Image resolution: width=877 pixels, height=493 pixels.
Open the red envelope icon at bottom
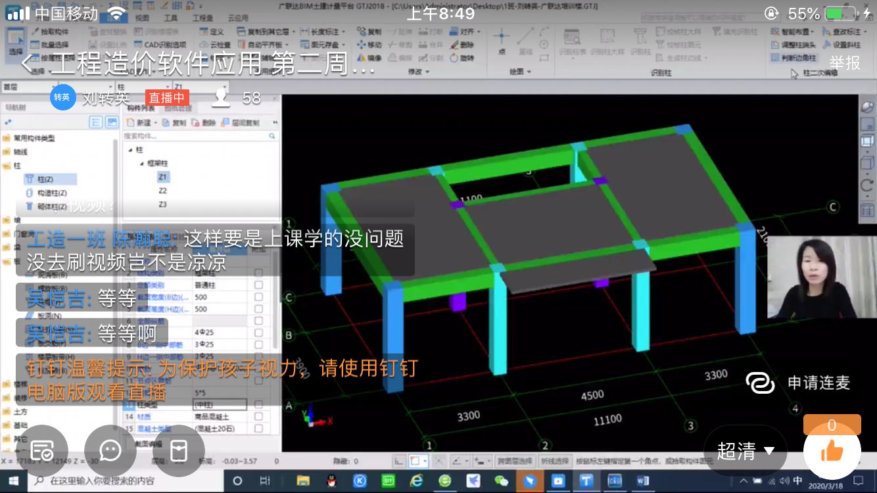pos(178,450)
